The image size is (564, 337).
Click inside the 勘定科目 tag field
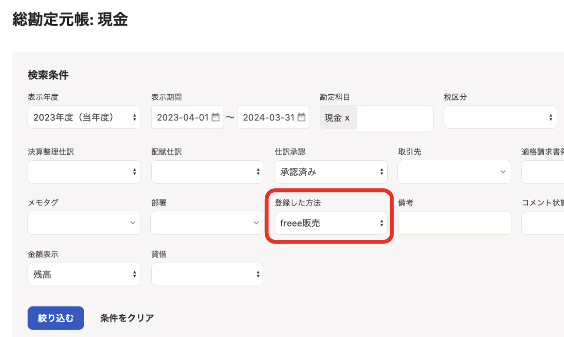377,119
